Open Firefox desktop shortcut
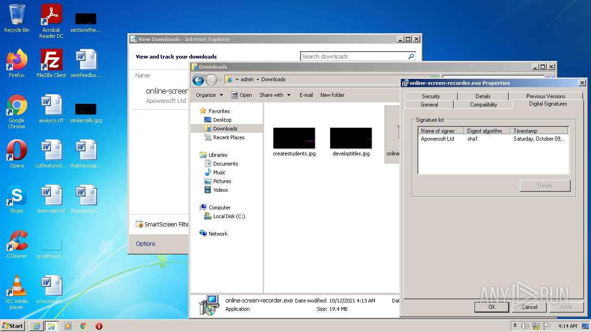Screen dimensions: 591x332 pos(17,64)
